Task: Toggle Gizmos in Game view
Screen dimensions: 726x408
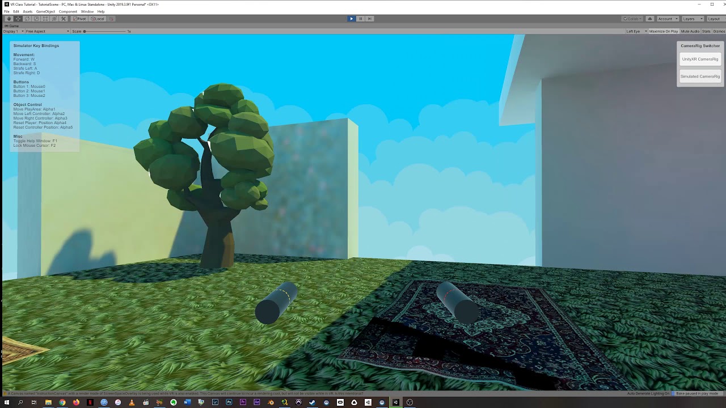Action: tap(719, 31)
